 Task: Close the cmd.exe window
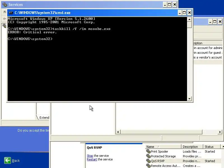coord(190,13)
